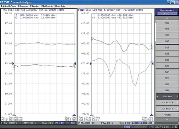
Task: Click the Return softkey
Action: coord(167,115)
